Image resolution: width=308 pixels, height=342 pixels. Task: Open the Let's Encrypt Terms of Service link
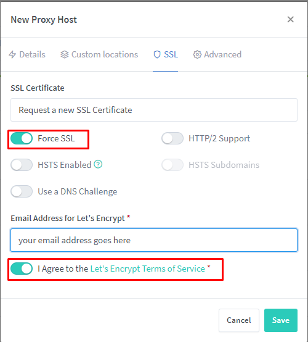[148, 269]
